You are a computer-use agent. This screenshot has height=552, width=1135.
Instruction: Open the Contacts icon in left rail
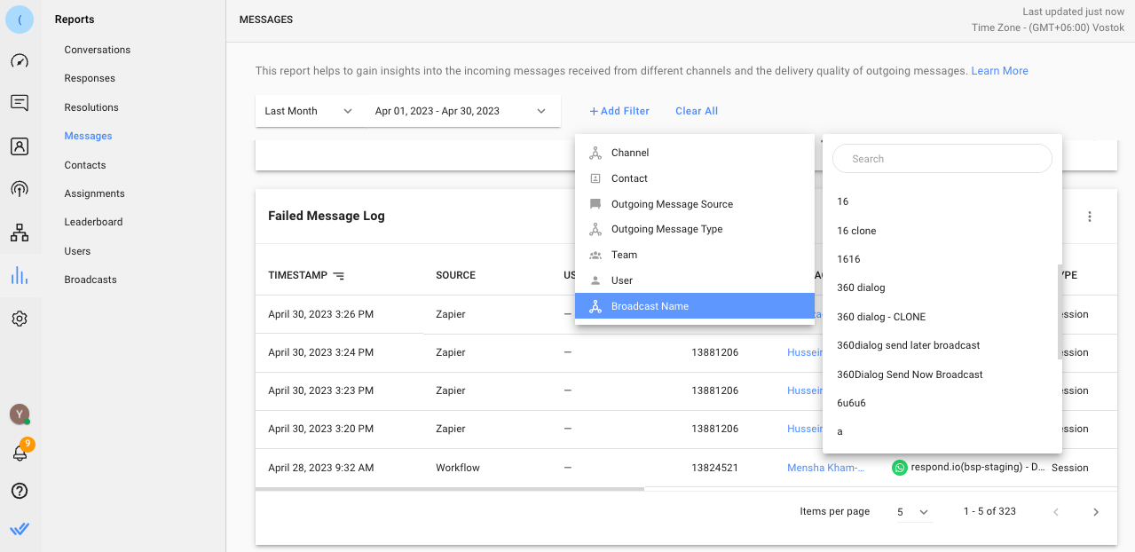[20, 146]
